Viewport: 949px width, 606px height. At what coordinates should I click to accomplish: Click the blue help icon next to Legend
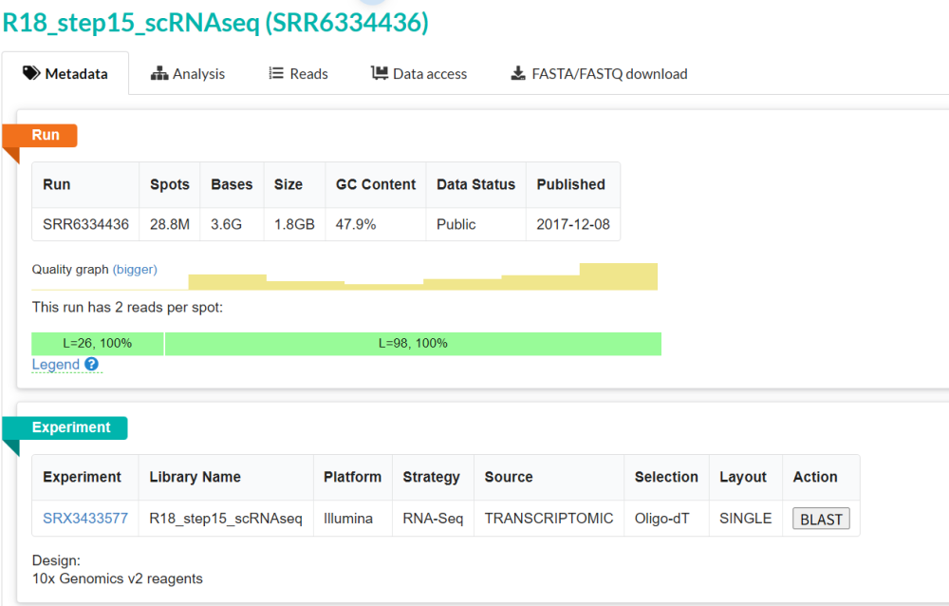[x=91, y=364]
